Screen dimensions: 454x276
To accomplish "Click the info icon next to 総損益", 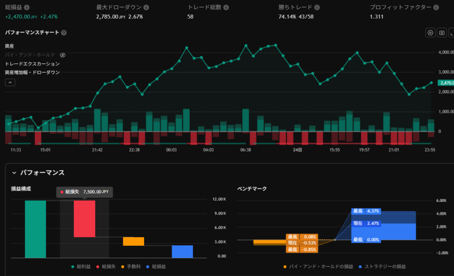I will pyautogui.click(x=27, y=8).
